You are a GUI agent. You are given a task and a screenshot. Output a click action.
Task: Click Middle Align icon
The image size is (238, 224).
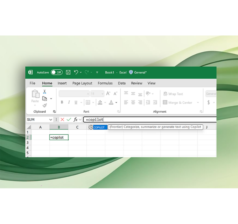[133, 94]
